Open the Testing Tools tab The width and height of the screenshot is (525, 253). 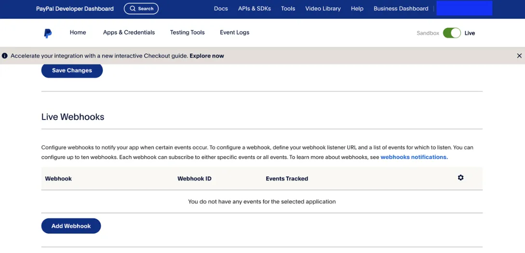pyautogui.click(x=187, y=32)
